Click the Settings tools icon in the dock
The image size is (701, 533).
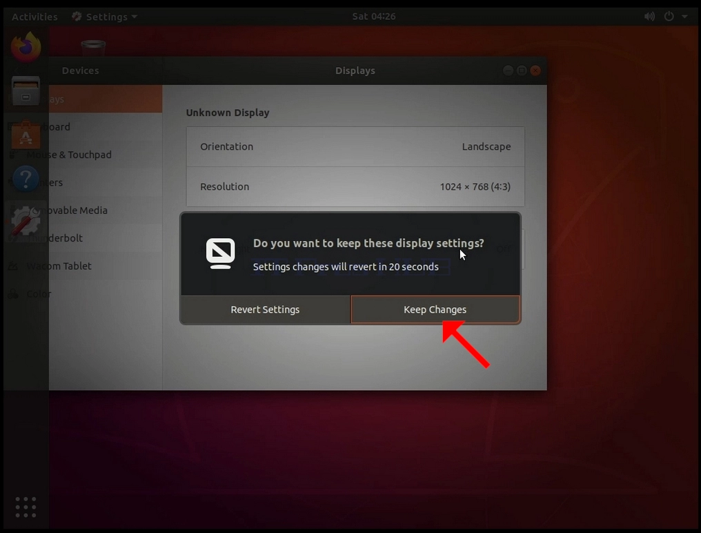pos(26,221)
